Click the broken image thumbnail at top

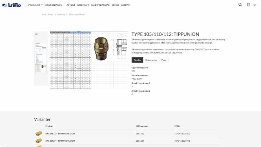36,34
